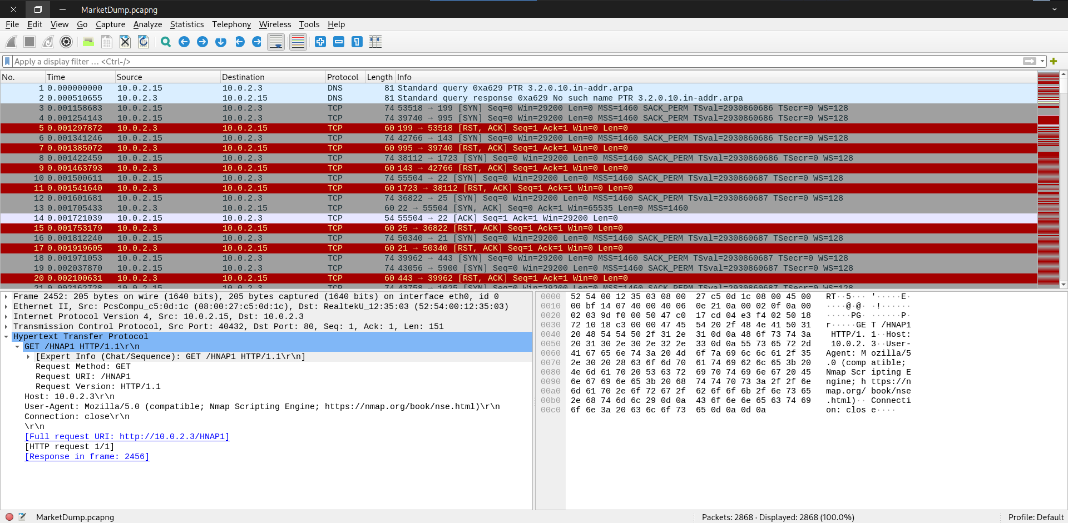Open recent display filters dropdown
The height and width of the screenshot is (523, 1068).
1042,61
